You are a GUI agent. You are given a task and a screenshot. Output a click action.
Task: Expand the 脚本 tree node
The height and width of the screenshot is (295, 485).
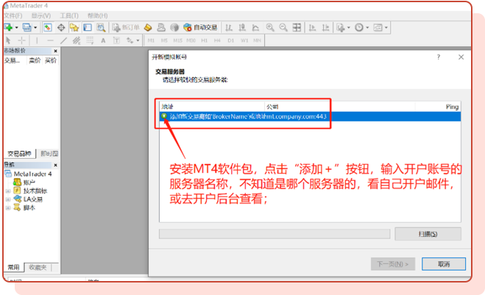click(8, 207)
